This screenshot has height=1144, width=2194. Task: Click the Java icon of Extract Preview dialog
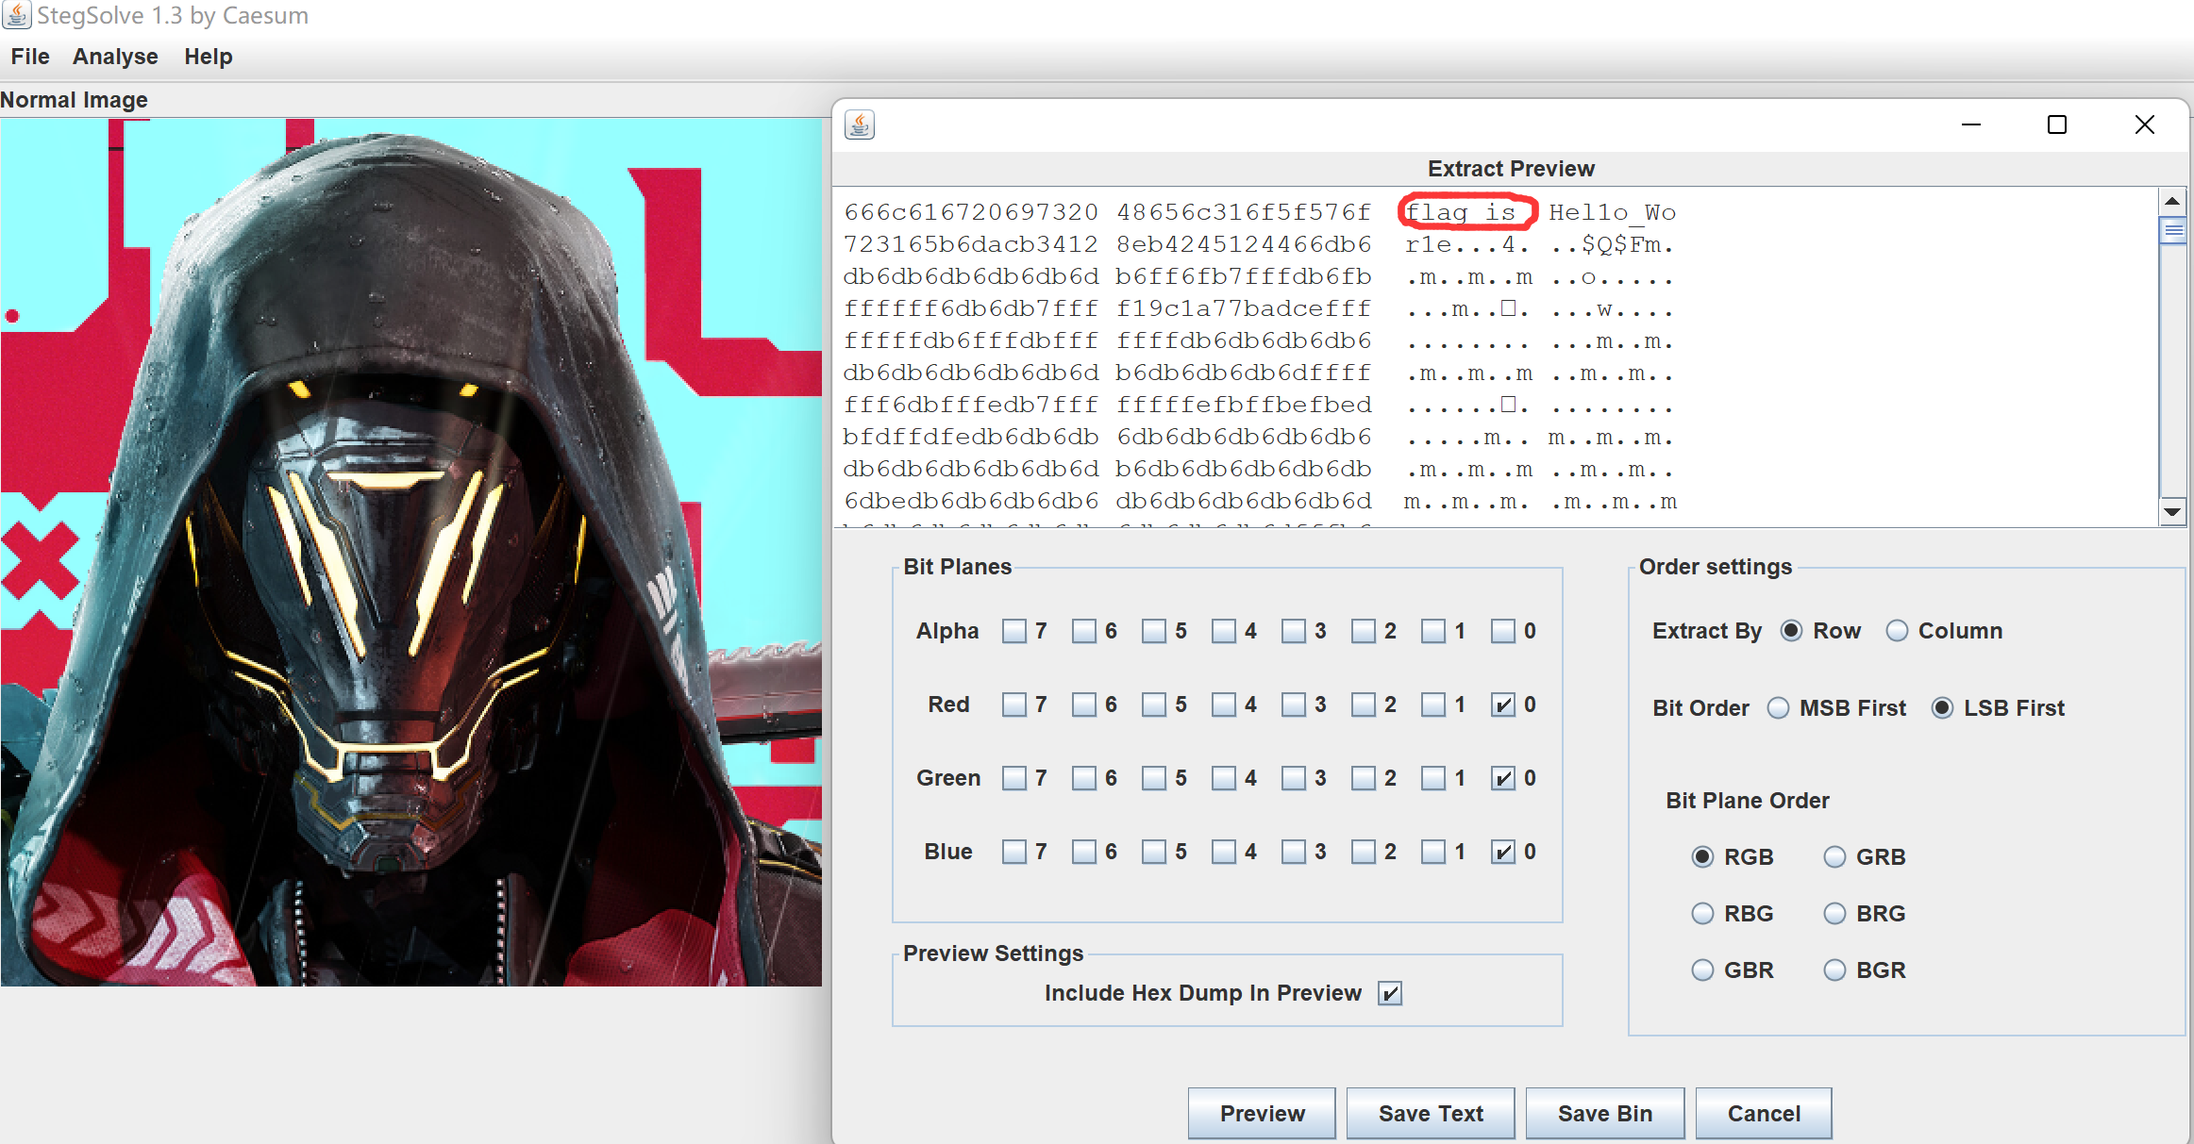click(859, 124)
